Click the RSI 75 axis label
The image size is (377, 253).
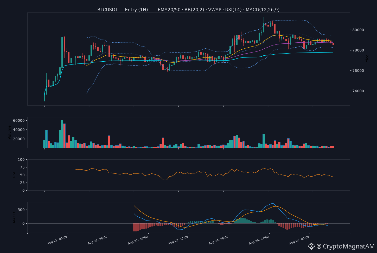click(22, 167)
